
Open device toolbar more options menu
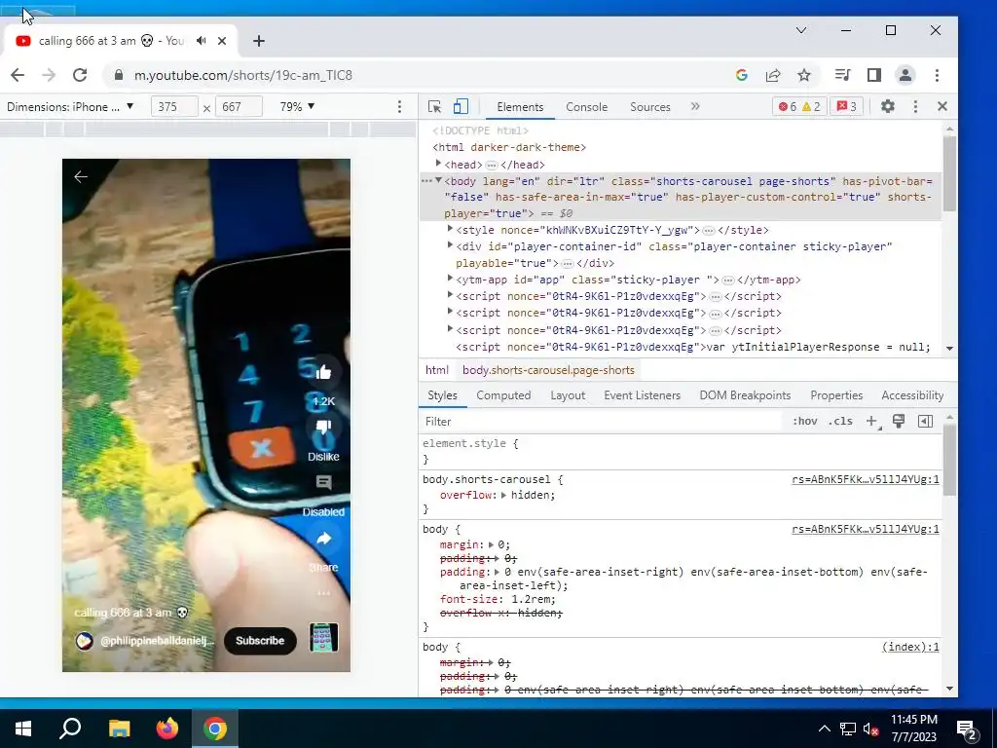pos(399,107)
